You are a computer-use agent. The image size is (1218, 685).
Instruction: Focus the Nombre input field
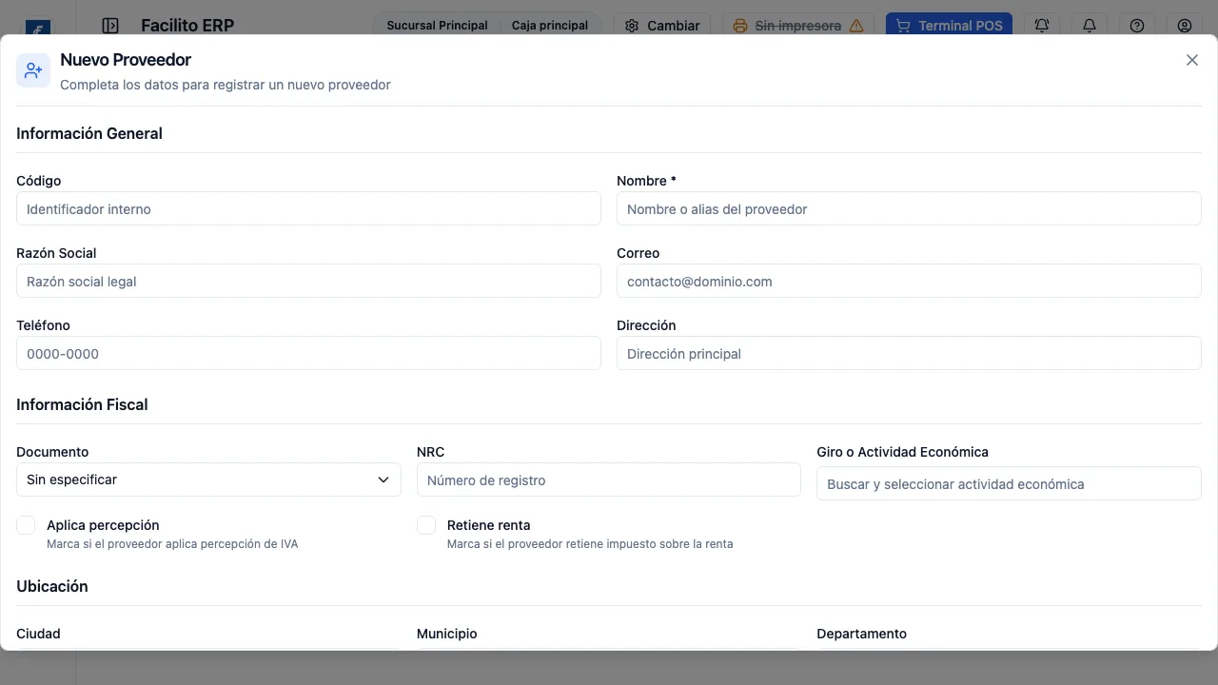[909, 208]
